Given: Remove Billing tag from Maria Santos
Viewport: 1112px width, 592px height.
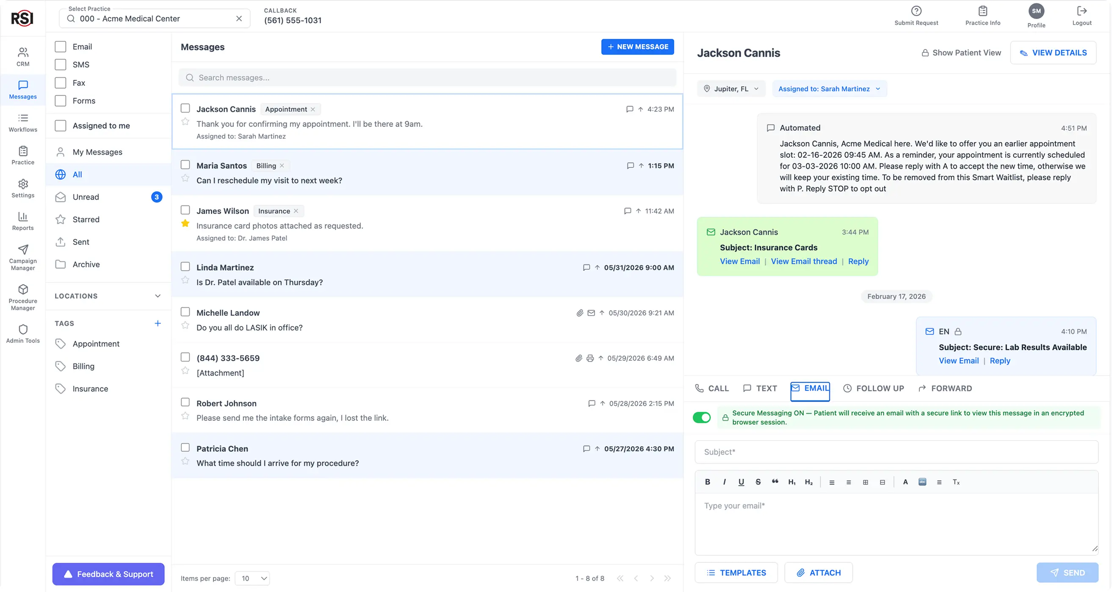Looking at the screenshot, I should pos(282,166).
